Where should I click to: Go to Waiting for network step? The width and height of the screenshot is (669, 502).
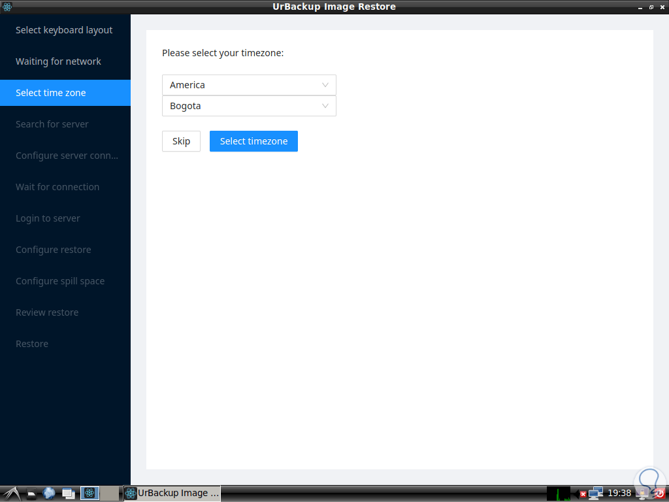click(x=65, y=61)
